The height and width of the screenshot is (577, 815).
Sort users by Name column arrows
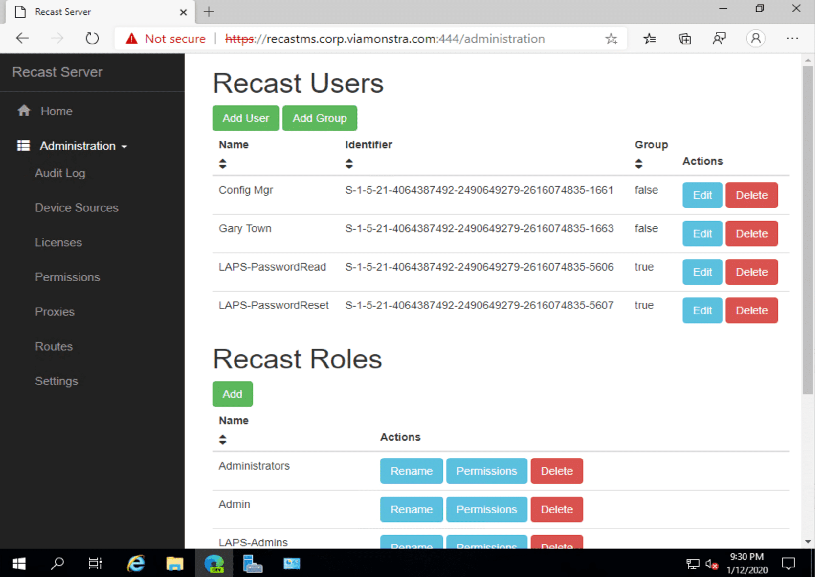(x=222, y=164)
